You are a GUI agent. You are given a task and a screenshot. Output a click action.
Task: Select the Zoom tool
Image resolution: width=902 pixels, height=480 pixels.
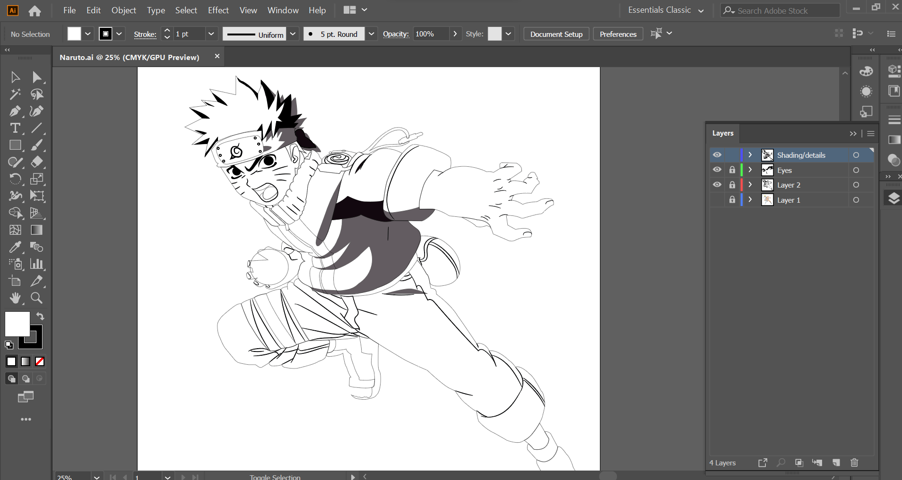click(37, 298)
